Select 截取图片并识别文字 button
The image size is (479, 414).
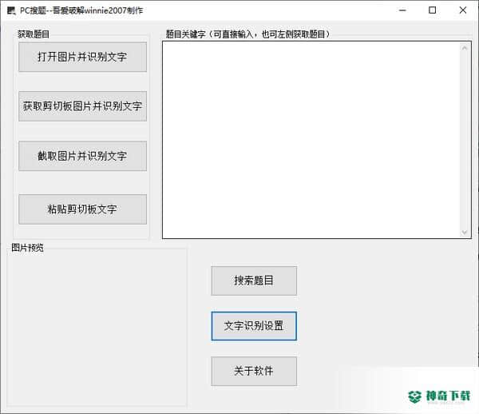[x=82, y=156]
